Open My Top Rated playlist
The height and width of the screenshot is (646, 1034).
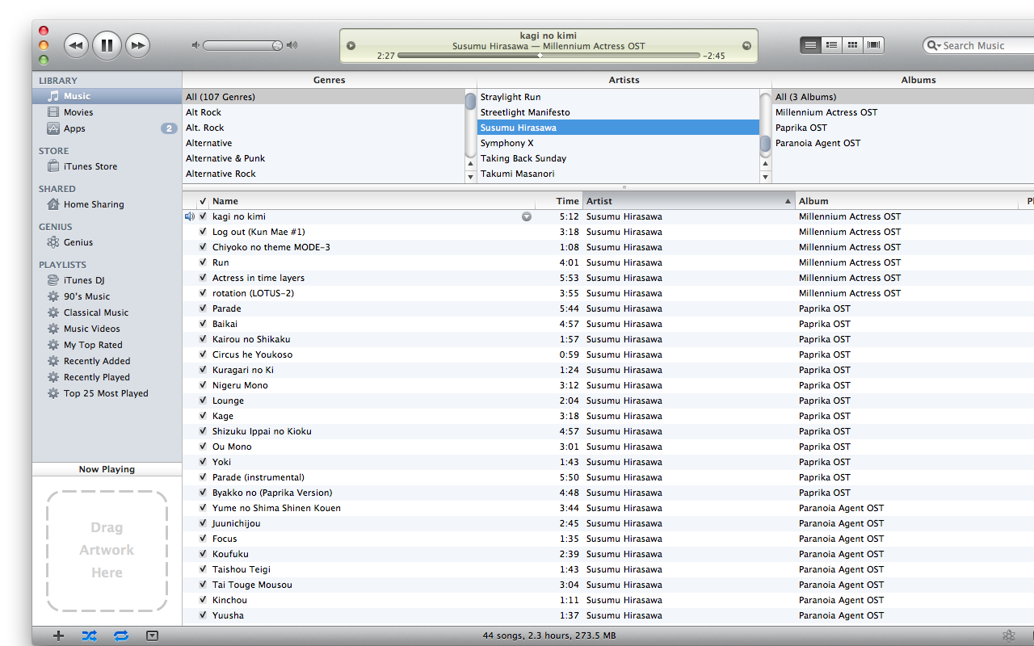tap(107, 345)
